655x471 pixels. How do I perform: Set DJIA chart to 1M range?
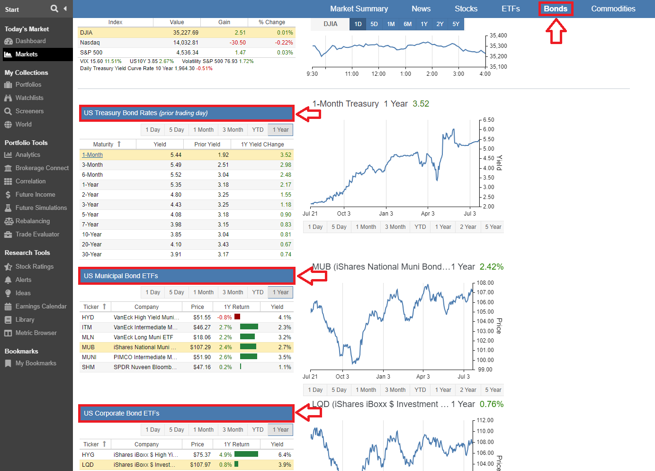coord(391,24)
